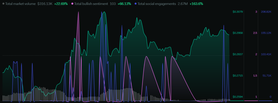278x103 pixels.
Task: Click the sentiment axis label 2.5
Action: point(255,33)
